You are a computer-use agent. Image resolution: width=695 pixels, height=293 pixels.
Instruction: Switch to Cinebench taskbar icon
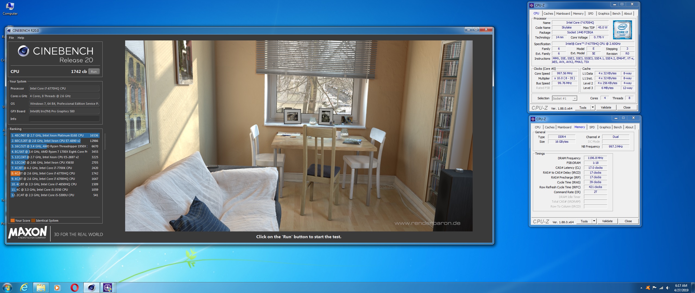coord(91,288)
